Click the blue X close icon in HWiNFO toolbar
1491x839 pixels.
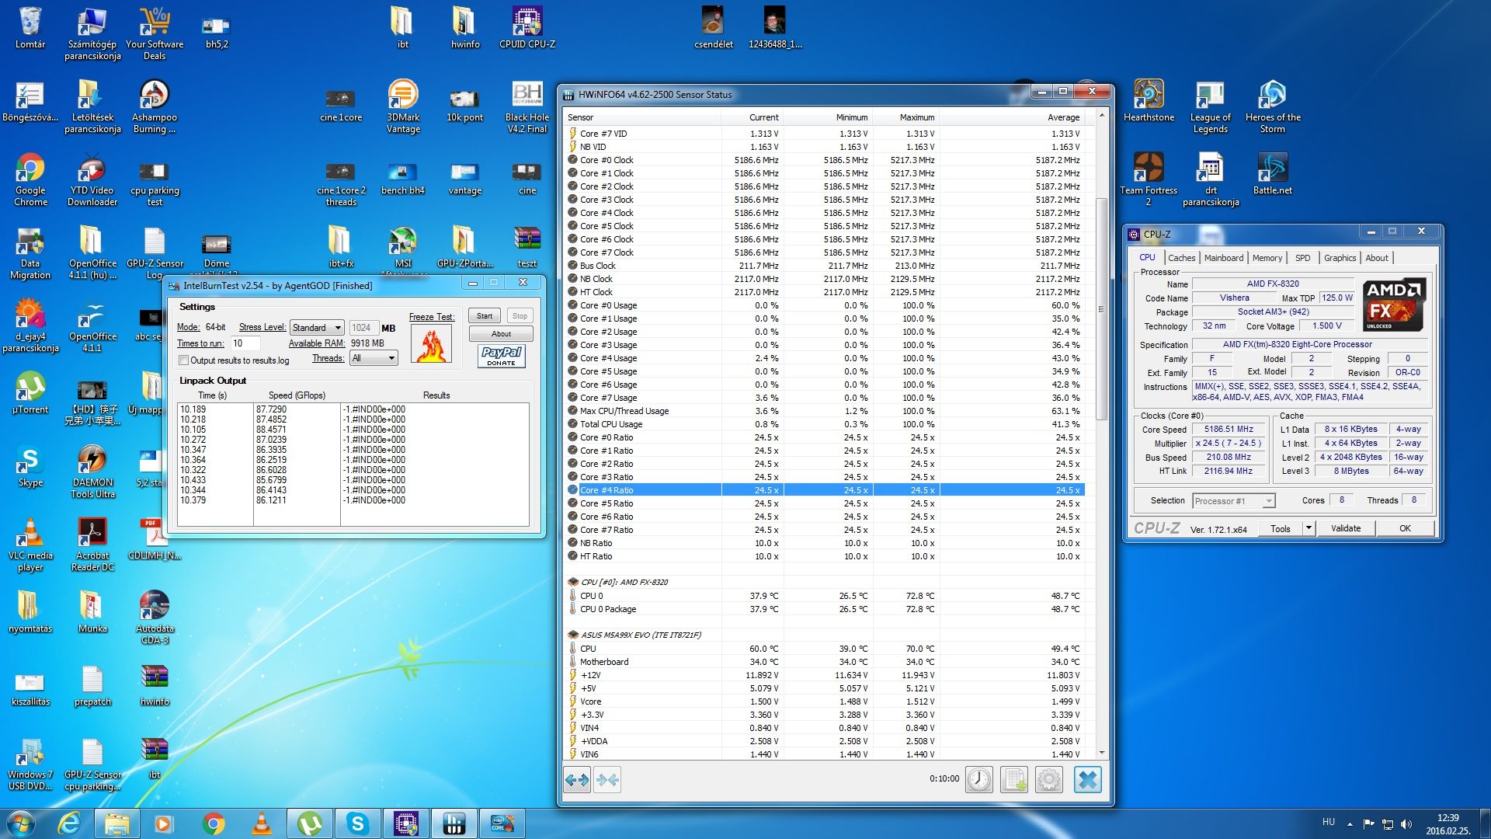click(1088, 779)
